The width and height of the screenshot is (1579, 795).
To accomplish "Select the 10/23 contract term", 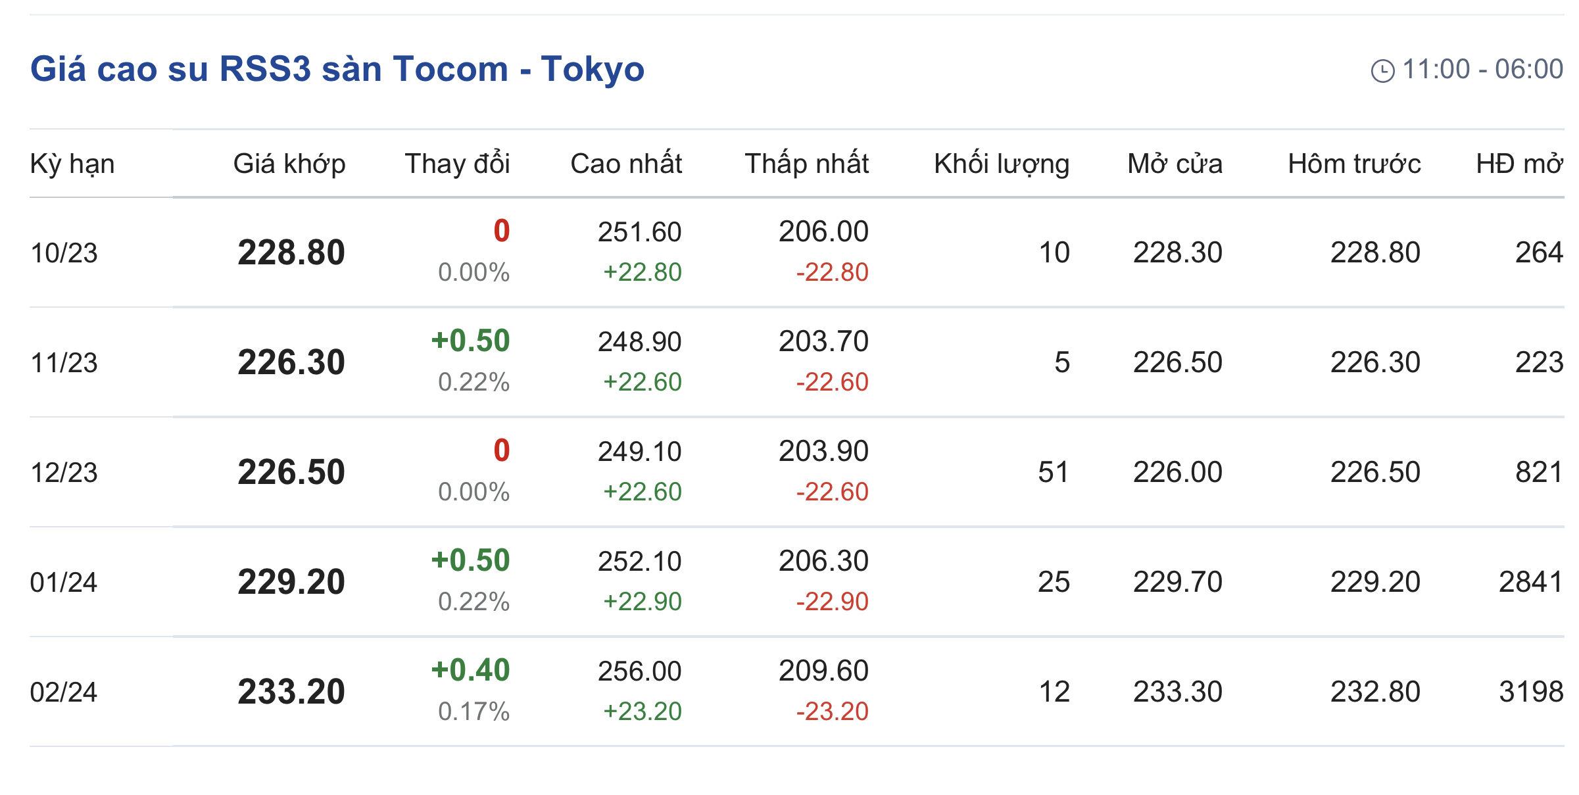I will tap(64, 253).
